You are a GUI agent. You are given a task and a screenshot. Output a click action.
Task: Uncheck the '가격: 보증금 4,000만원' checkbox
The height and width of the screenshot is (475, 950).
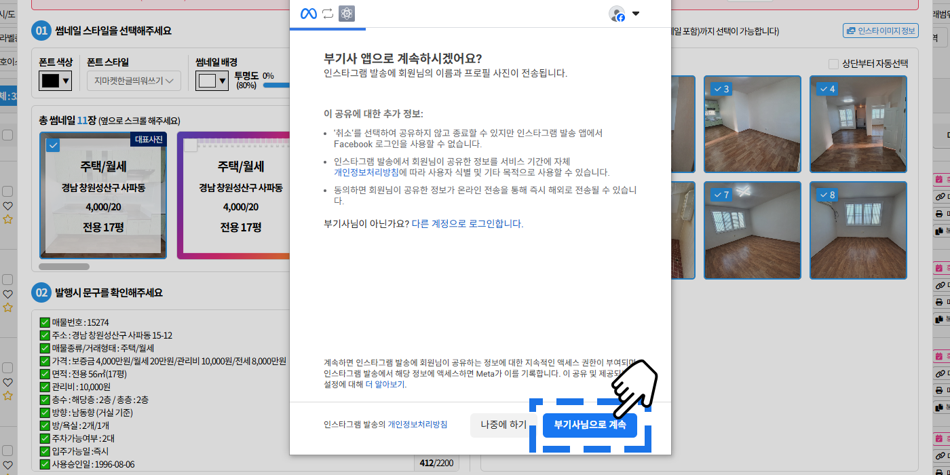pyautogui.click(x=45, y=361)
